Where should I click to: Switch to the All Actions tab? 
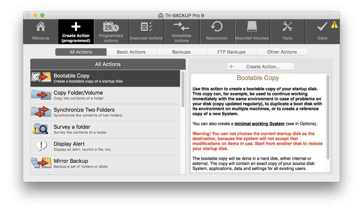click(x=81, y=52)
